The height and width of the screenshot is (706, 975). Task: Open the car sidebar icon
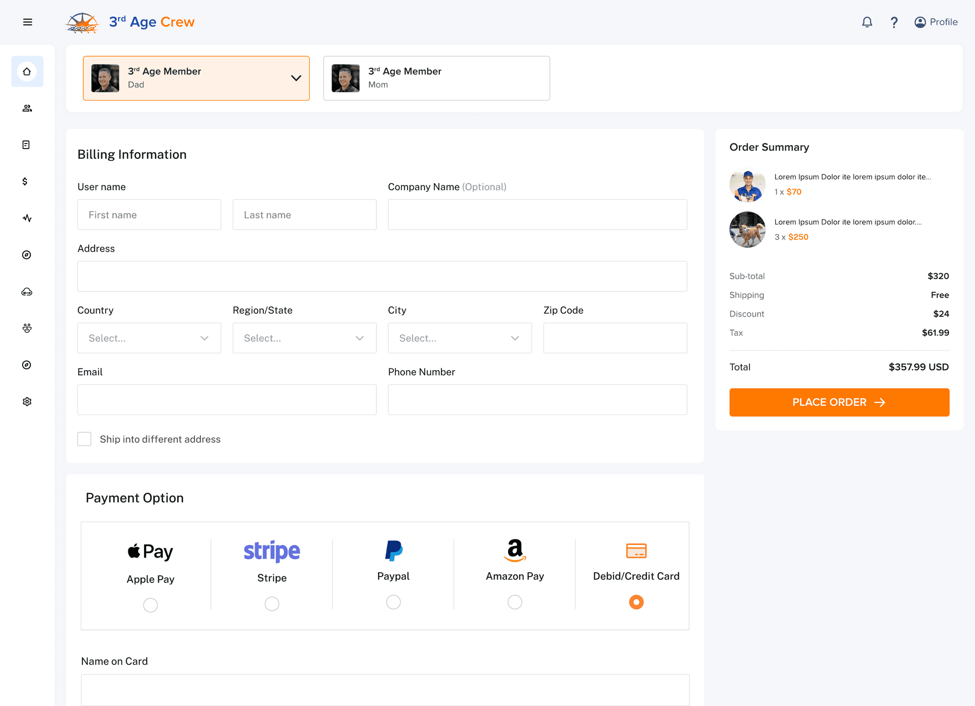click(x=27, y=292)
